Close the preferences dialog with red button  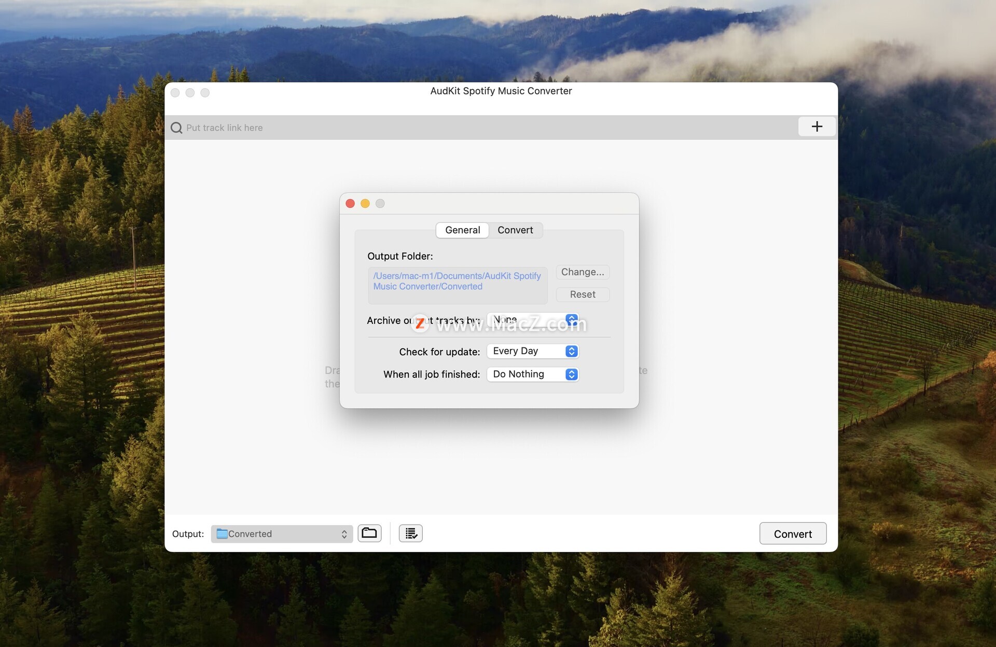click(x=350, y=204)
